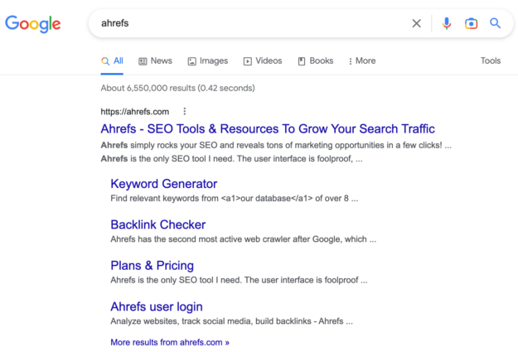Open the Backlink Checker sitelink
Viewport: 518px width, 352px height.
[157, 224]
